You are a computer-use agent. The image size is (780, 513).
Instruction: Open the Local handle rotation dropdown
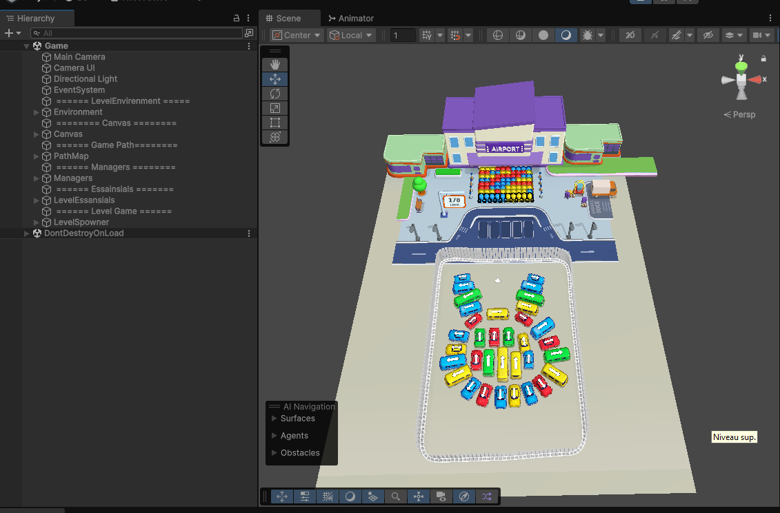coord(351,35)
